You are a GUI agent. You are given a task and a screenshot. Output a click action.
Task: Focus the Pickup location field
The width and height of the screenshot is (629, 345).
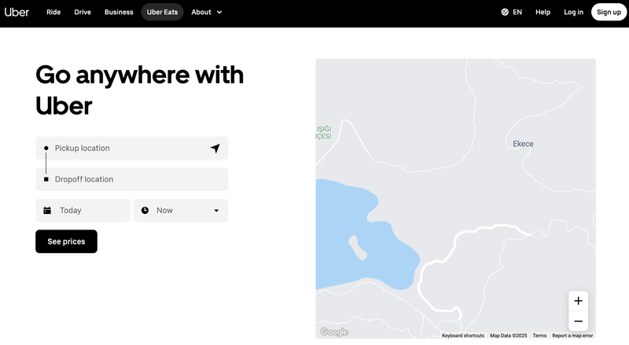131,148
